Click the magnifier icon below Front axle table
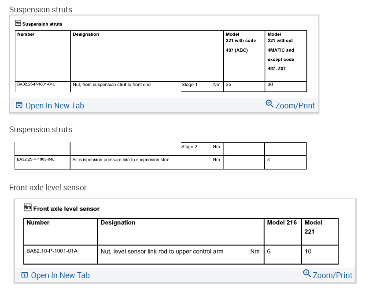The width and height of the screenshot is (380, 308). click(x=307, y=273)
